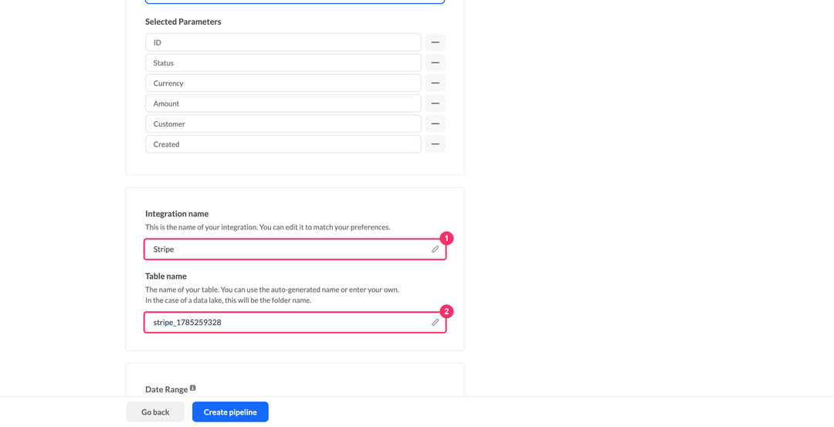Click the pencil icon in Integration name field
The width and height of the screenshot is (834, 427).
point(435,249)
